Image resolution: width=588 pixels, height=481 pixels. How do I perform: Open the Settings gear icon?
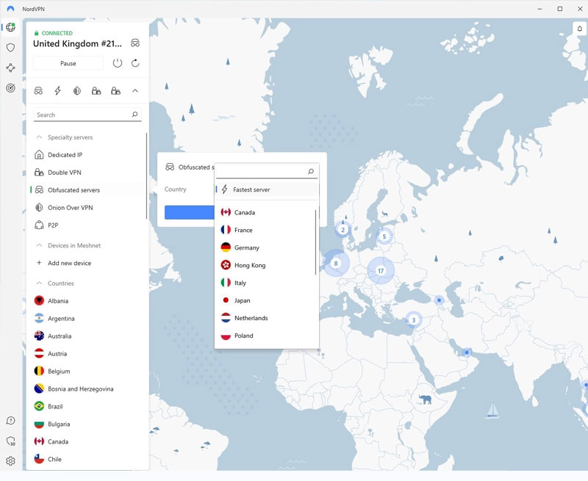pyautogui.click(x=10, y=460)
